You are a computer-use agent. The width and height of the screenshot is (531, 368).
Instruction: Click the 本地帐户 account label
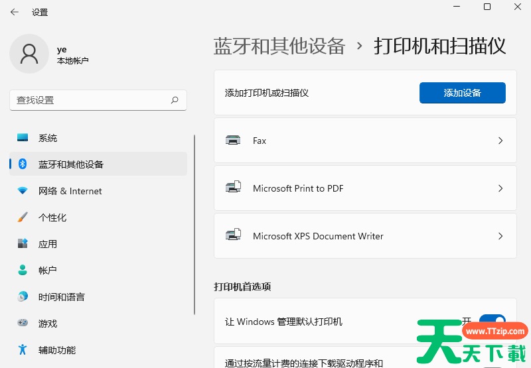[x=73, y=60]
